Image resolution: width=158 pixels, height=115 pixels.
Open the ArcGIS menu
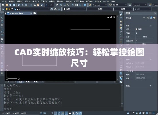106,1
